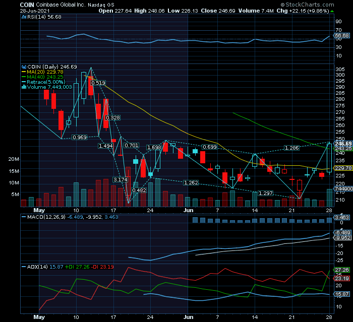Image resolution: width=353 pixels, height=322 pixels.
Task: Click the 3.174 retracement label
Action: 121,180
